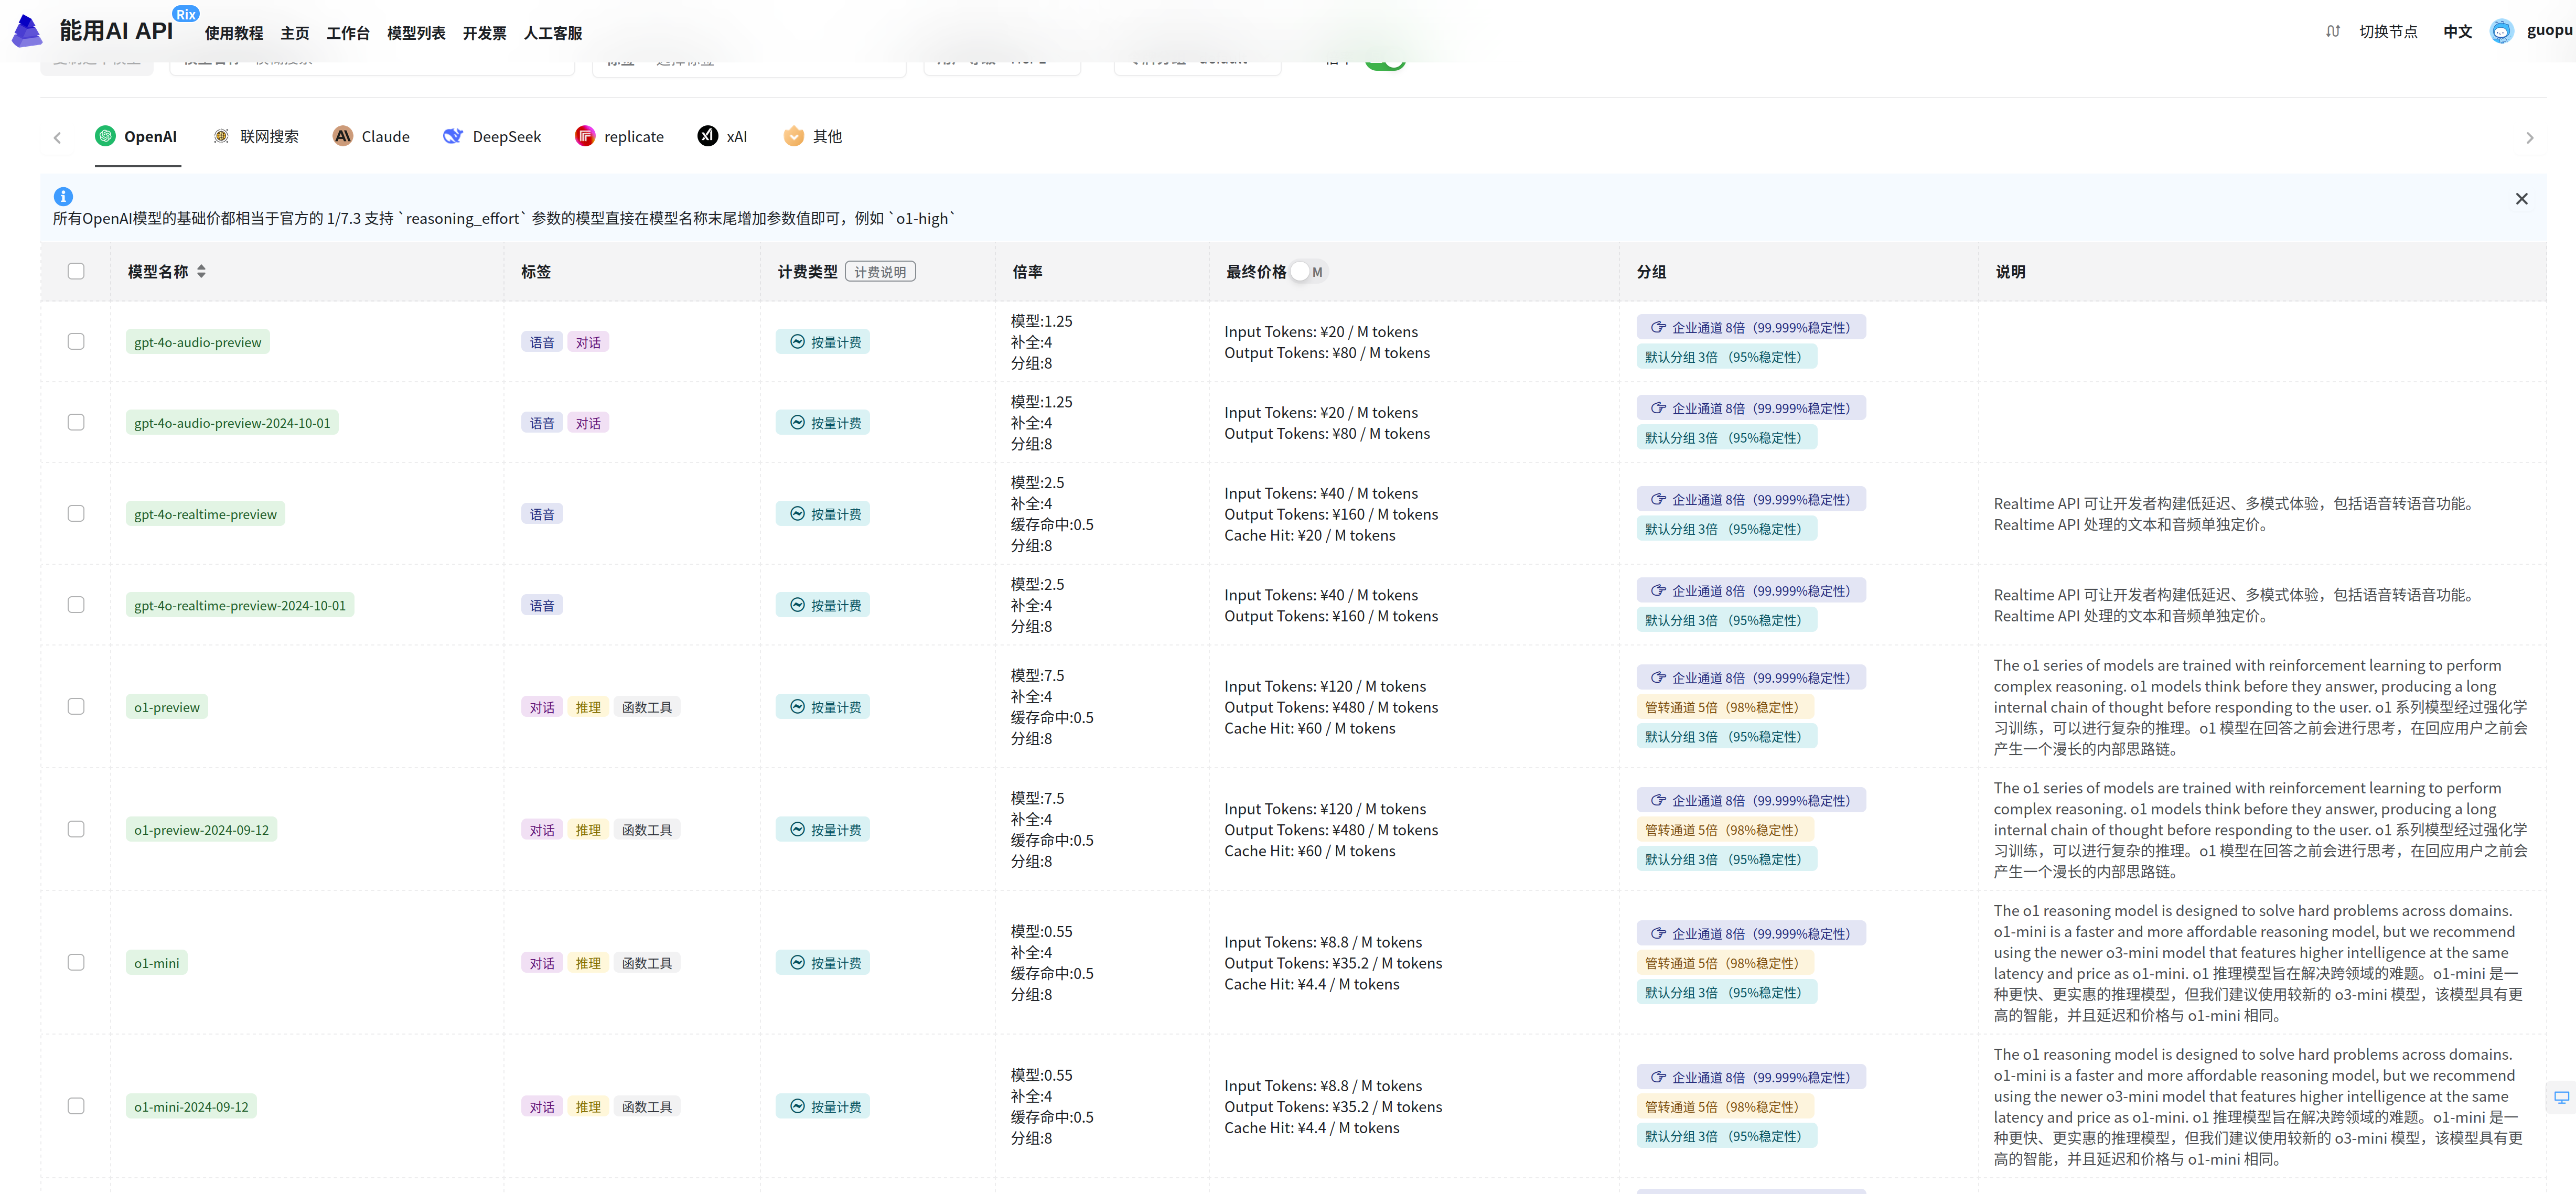
Task: Click the blue info icon in the notice banner
Action: [63, 197]
